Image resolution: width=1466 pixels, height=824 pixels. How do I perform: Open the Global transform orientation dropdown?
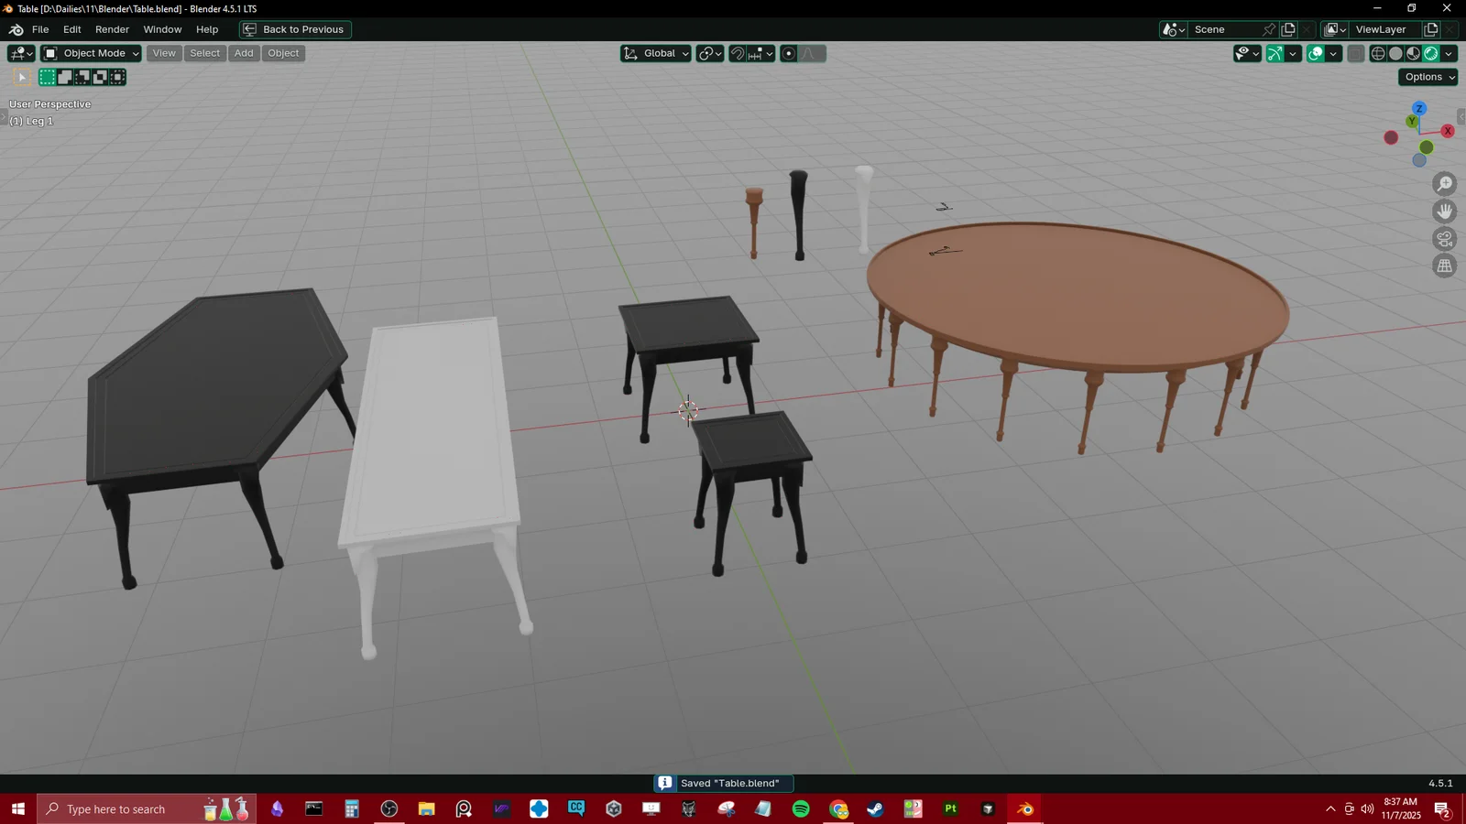coord(655,53)
